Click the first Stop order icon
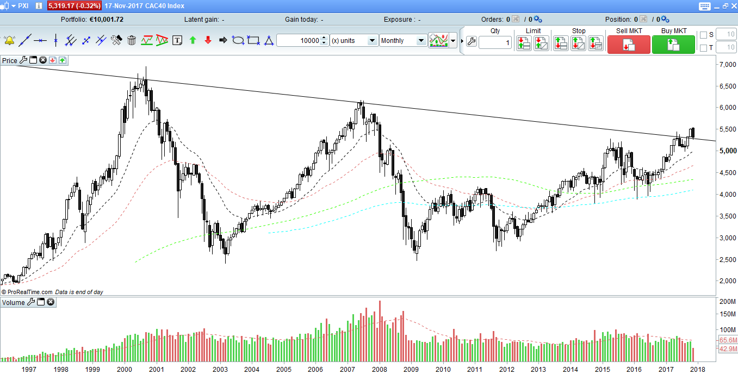The height and width of the screenshot is (374, 738). coord(561,43)
